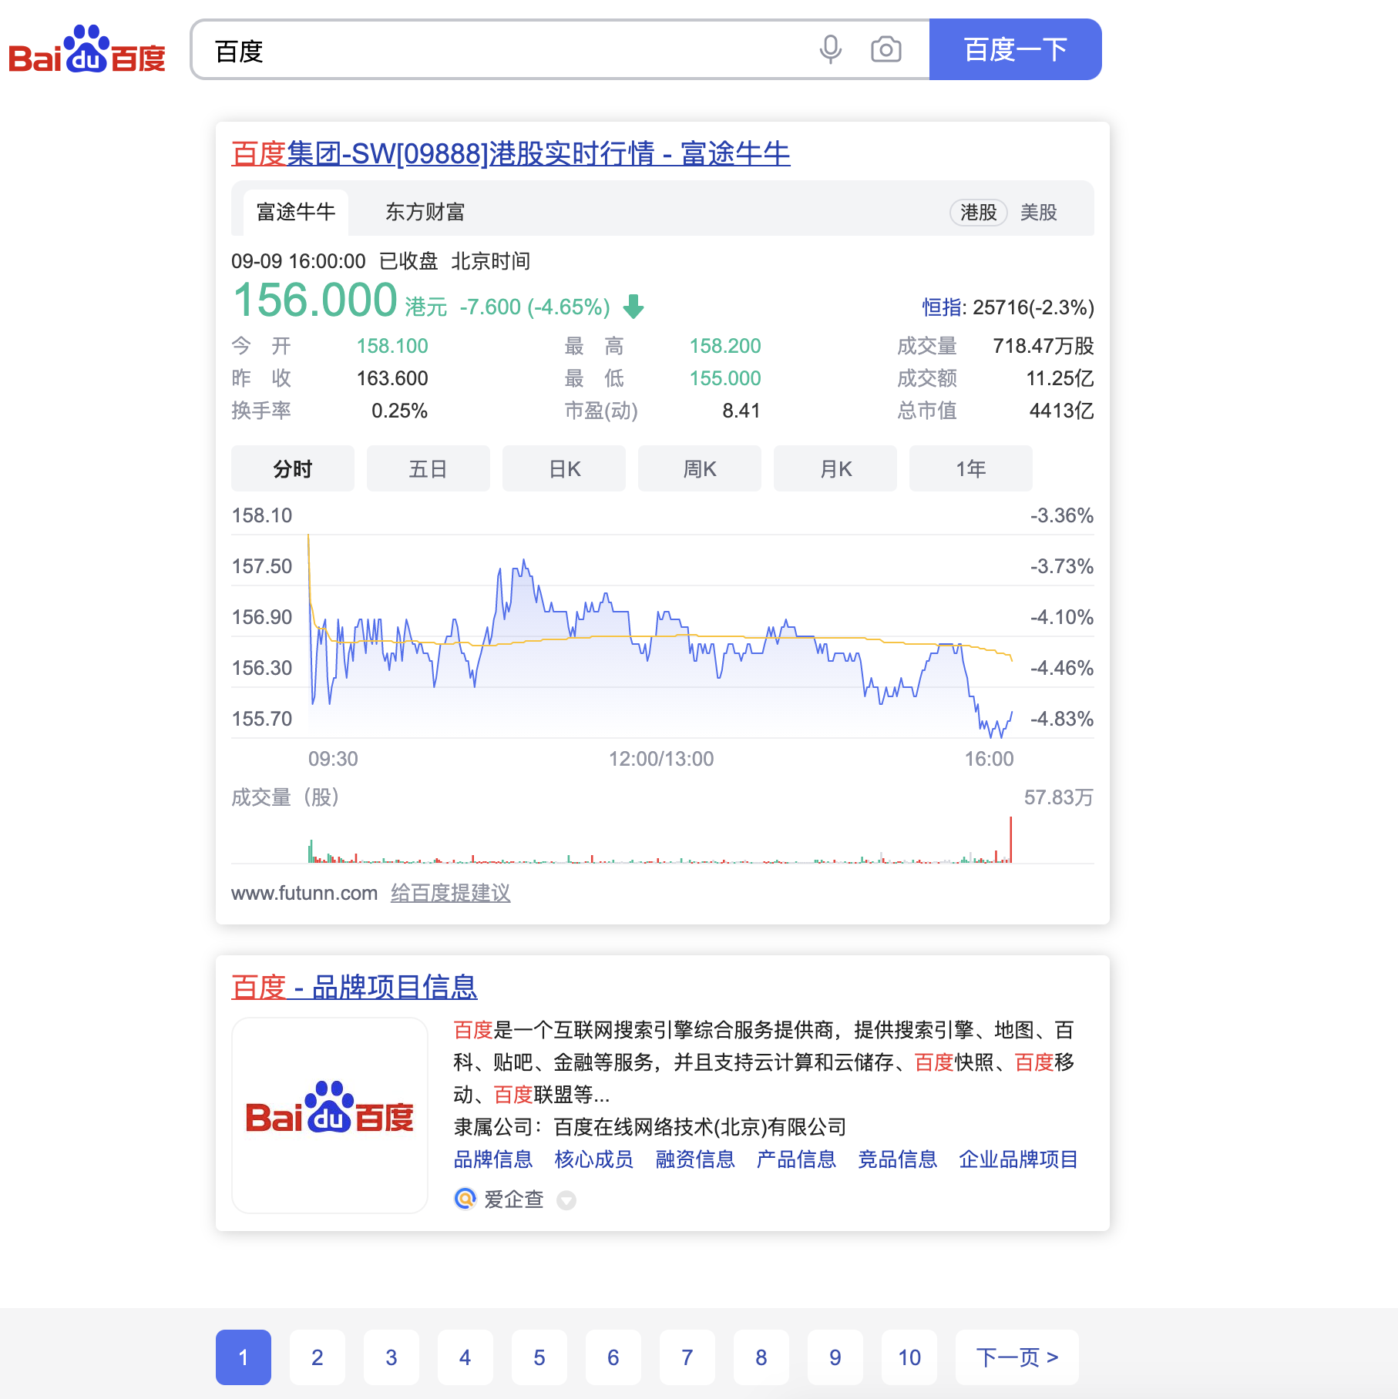The width and height of the screenshot is (1398, 1399).
Task: Click the Baidu brand logo thumbnail
Action: [x=330, y=1116]
